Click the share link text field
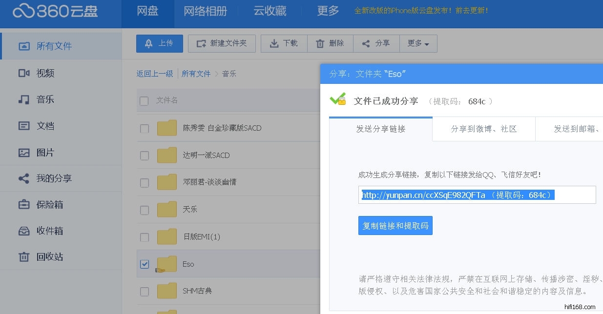 point(477,195)
